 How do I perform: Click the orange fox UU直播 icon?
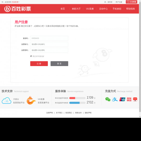[x=31, y=100]
